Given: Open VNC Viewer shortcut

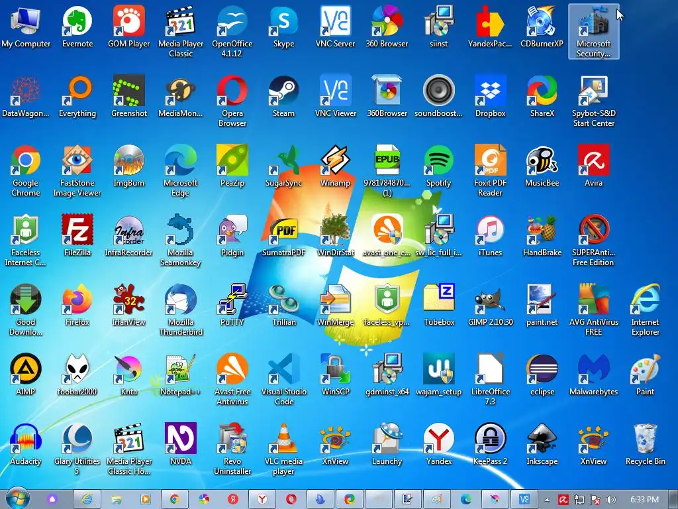Looking at the screenshot, I should [335, 97].
